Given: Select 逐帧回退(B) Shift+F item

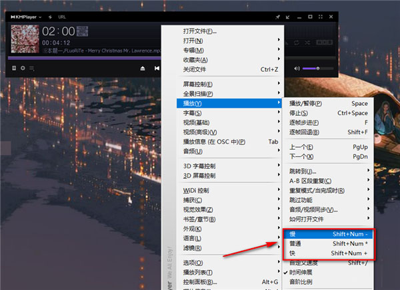Looking at the screenshot, I should [x=328, y=132].
